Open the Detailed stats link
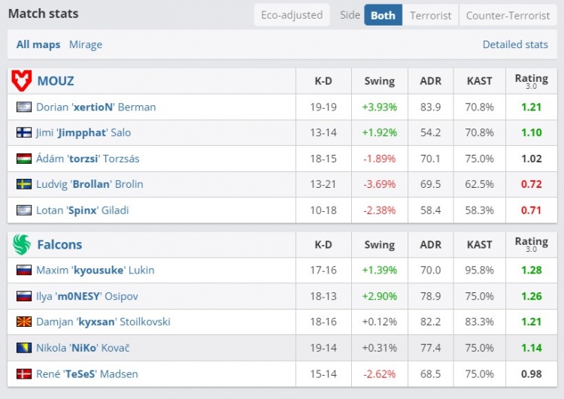This screenshot has width=564, height=399. point(515,44)
